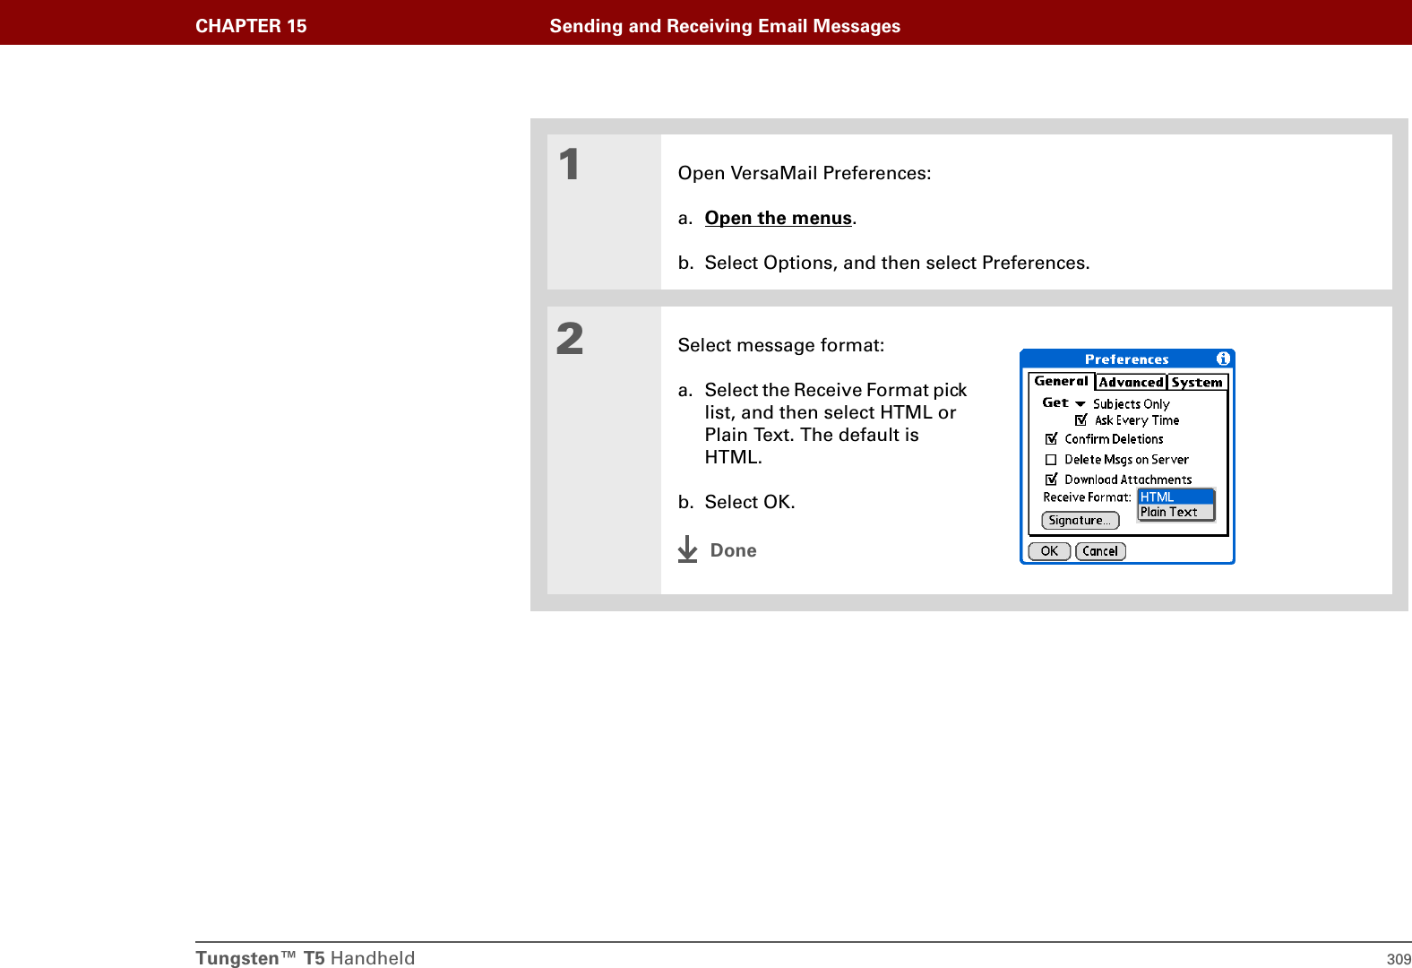The width and height of the screenshot is (1412, 968).
Task: Click 'Sending and Receiving Email Messages' heading
Action: click(725, 26)
